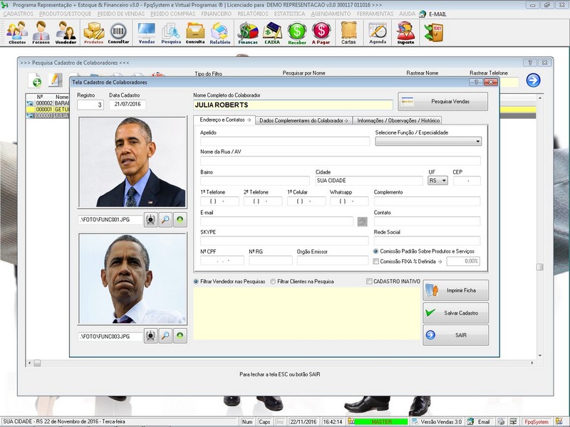Click the Consultar barcode icon
Image resolution: width=570 pixels, height=427 pixels.
coord(118,33)
